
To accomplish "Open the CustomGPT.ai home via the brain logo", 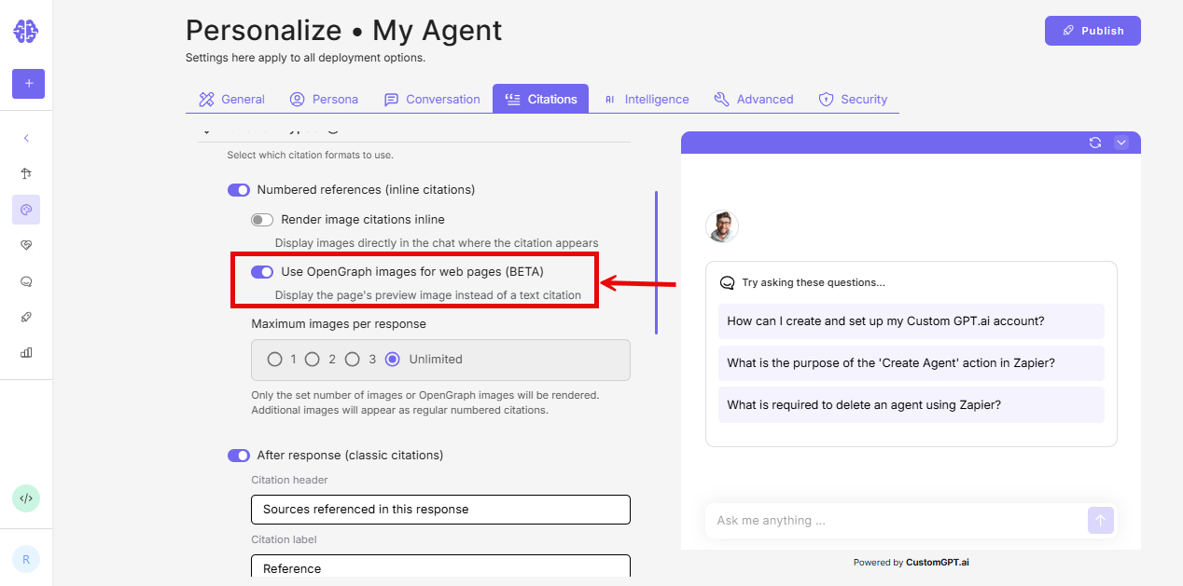I will [26, 31].
